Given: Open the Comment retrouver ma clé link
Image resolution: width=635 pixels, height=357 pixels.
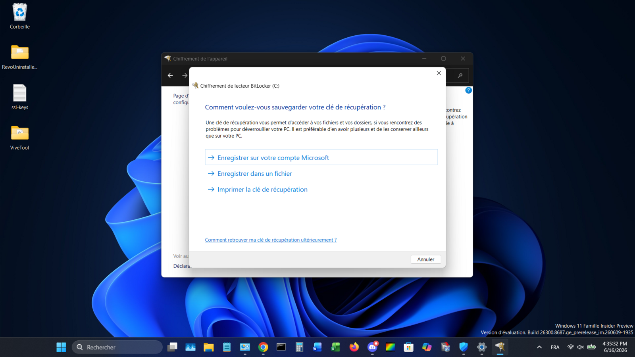Looking at the screenshot, I should point(271,240).
